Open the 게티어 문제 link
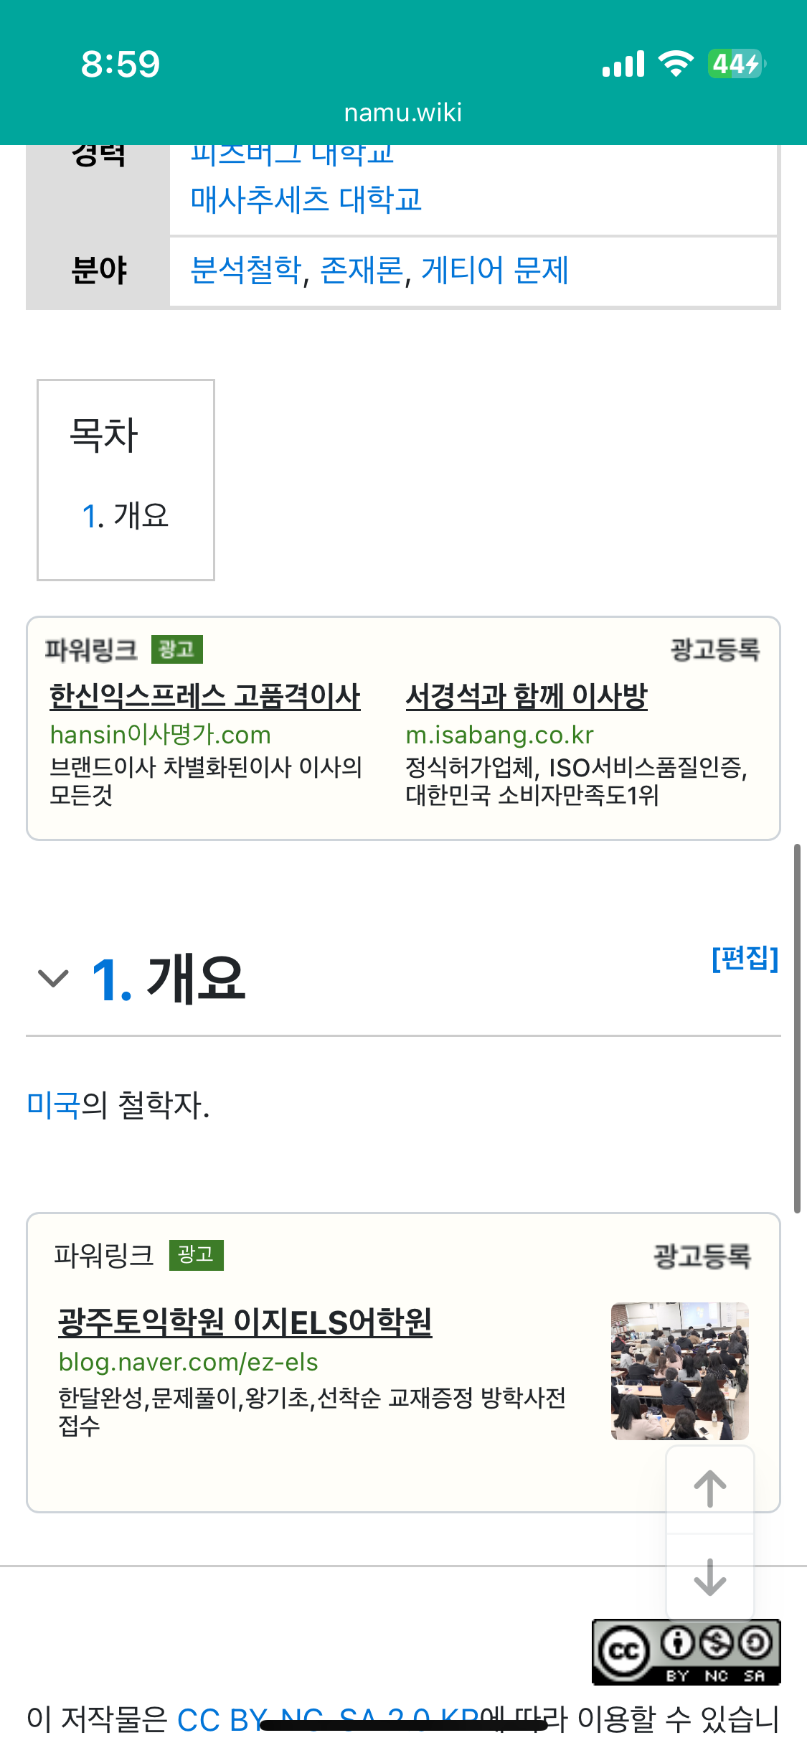The height and width of the screenshot is (1748, 807). (495, 271)
